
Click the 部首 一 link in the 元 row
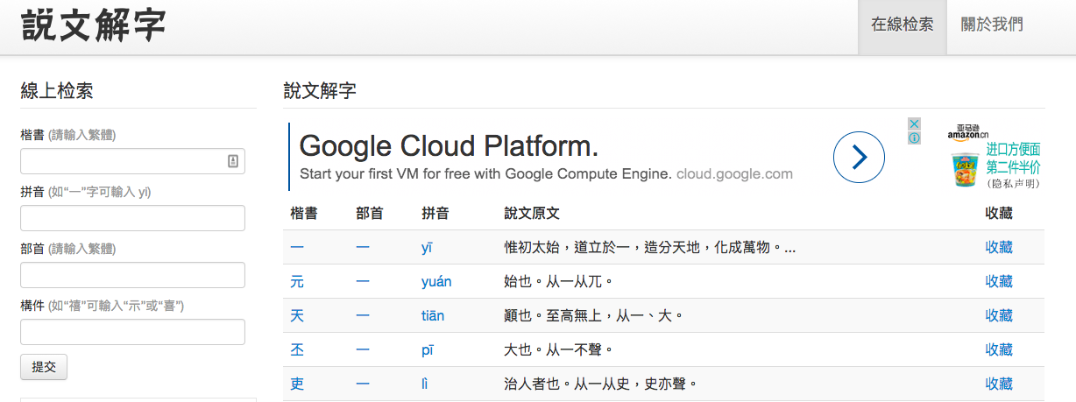pos(363,281)
